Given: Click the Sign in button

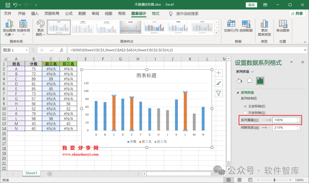Looking at the screenshot, I should tap(251, 5).
